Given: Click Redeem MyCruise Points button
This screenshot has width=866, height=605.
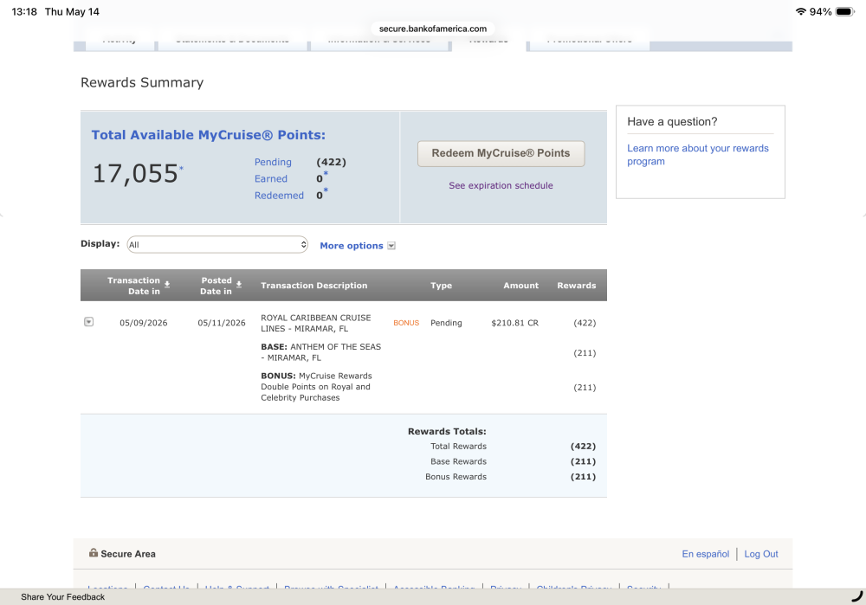Looking at the screenshot, I should pyautogui.click(x=501, y=153).
